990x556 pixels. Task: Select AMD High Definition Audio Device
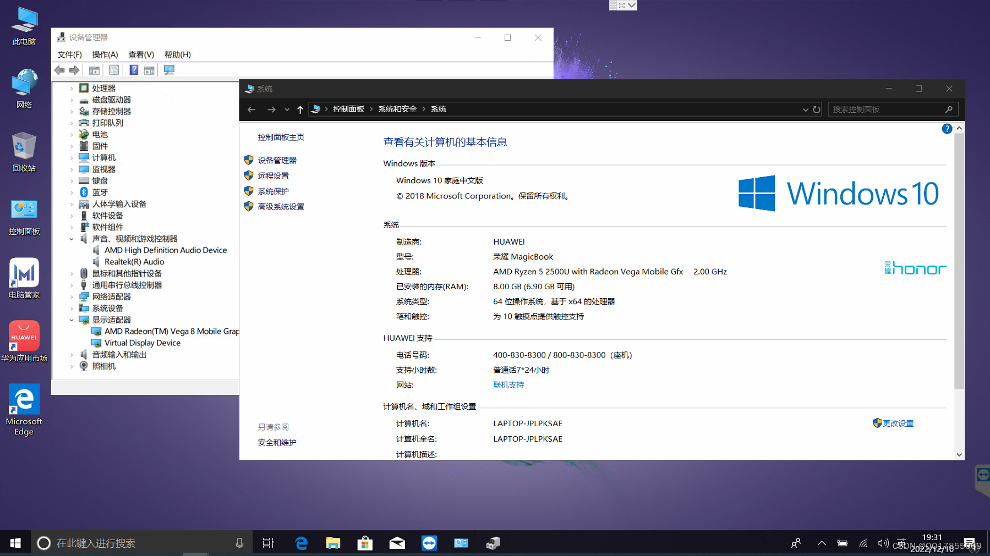coord(166,250)
